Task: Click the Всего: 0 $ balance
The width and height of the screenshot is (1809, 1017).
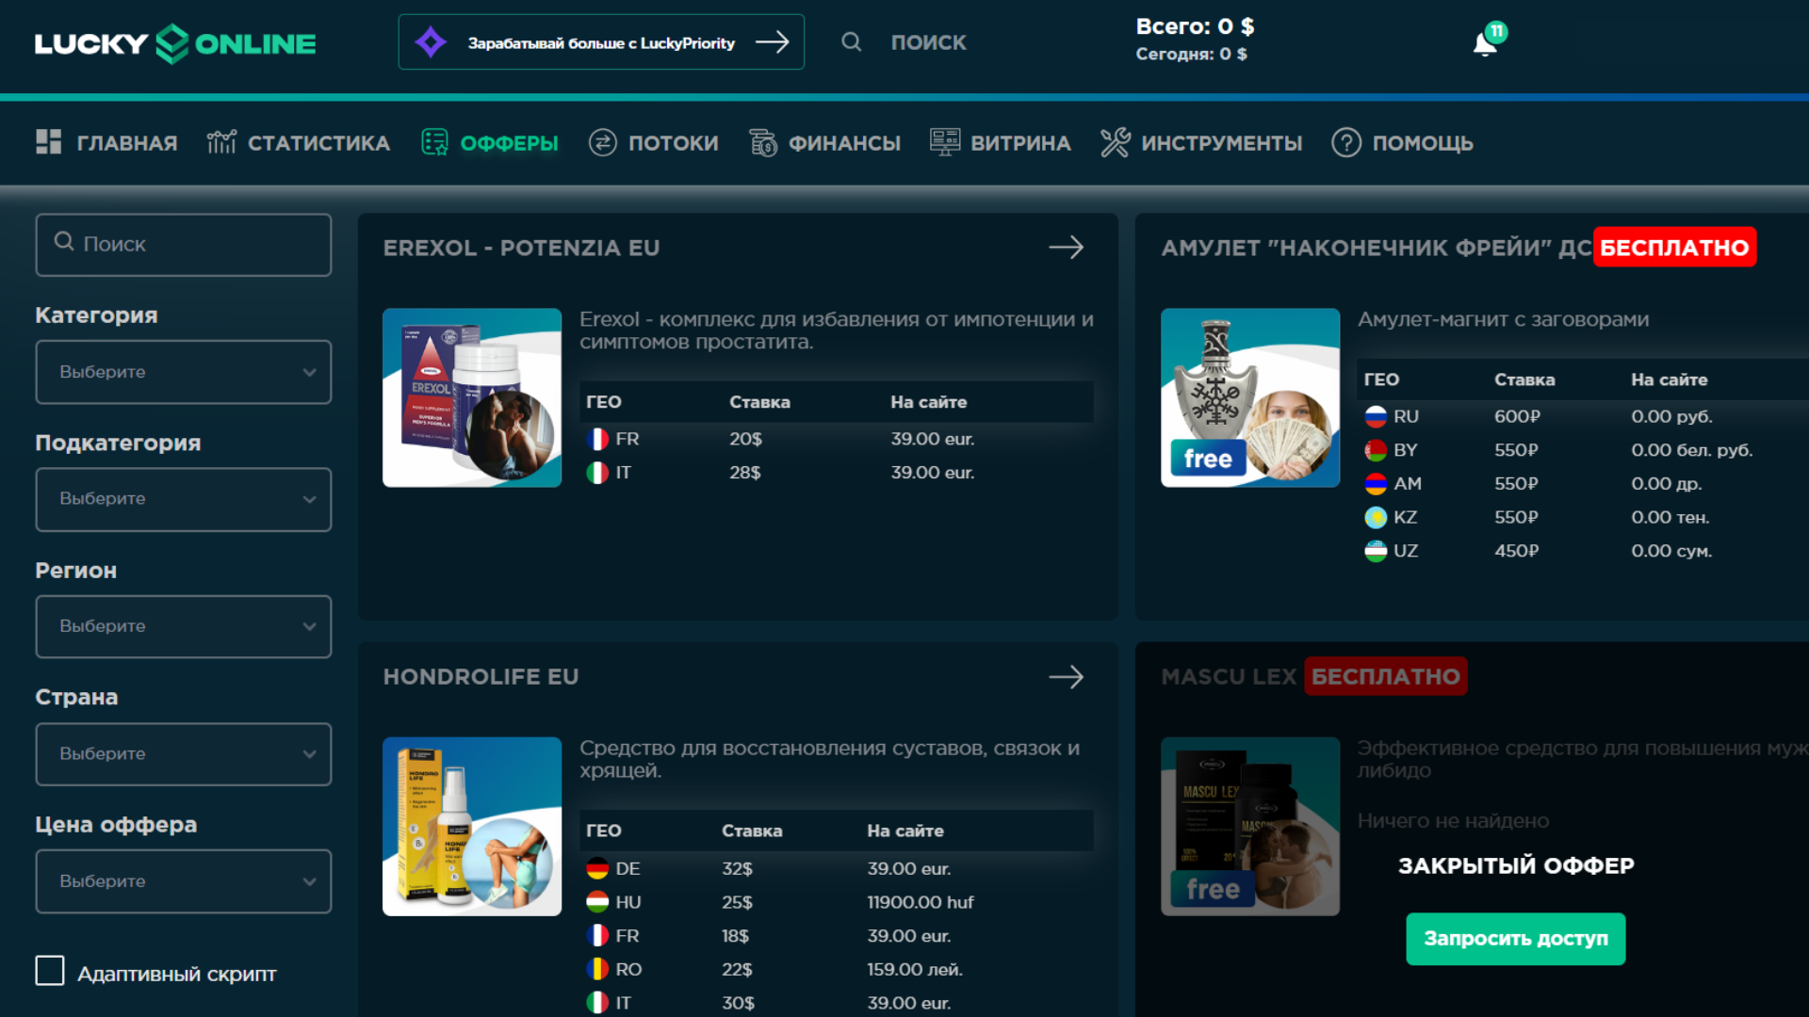Action: (1195, 26)
